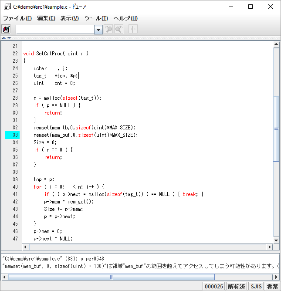Click message pane scroll left arrow
281x291 pixels.
[x=4, y=277]
